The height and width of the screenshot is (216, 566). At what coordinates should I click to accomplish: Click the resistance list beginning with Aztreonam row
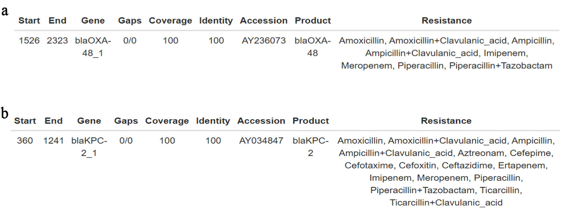coord(446,171)
